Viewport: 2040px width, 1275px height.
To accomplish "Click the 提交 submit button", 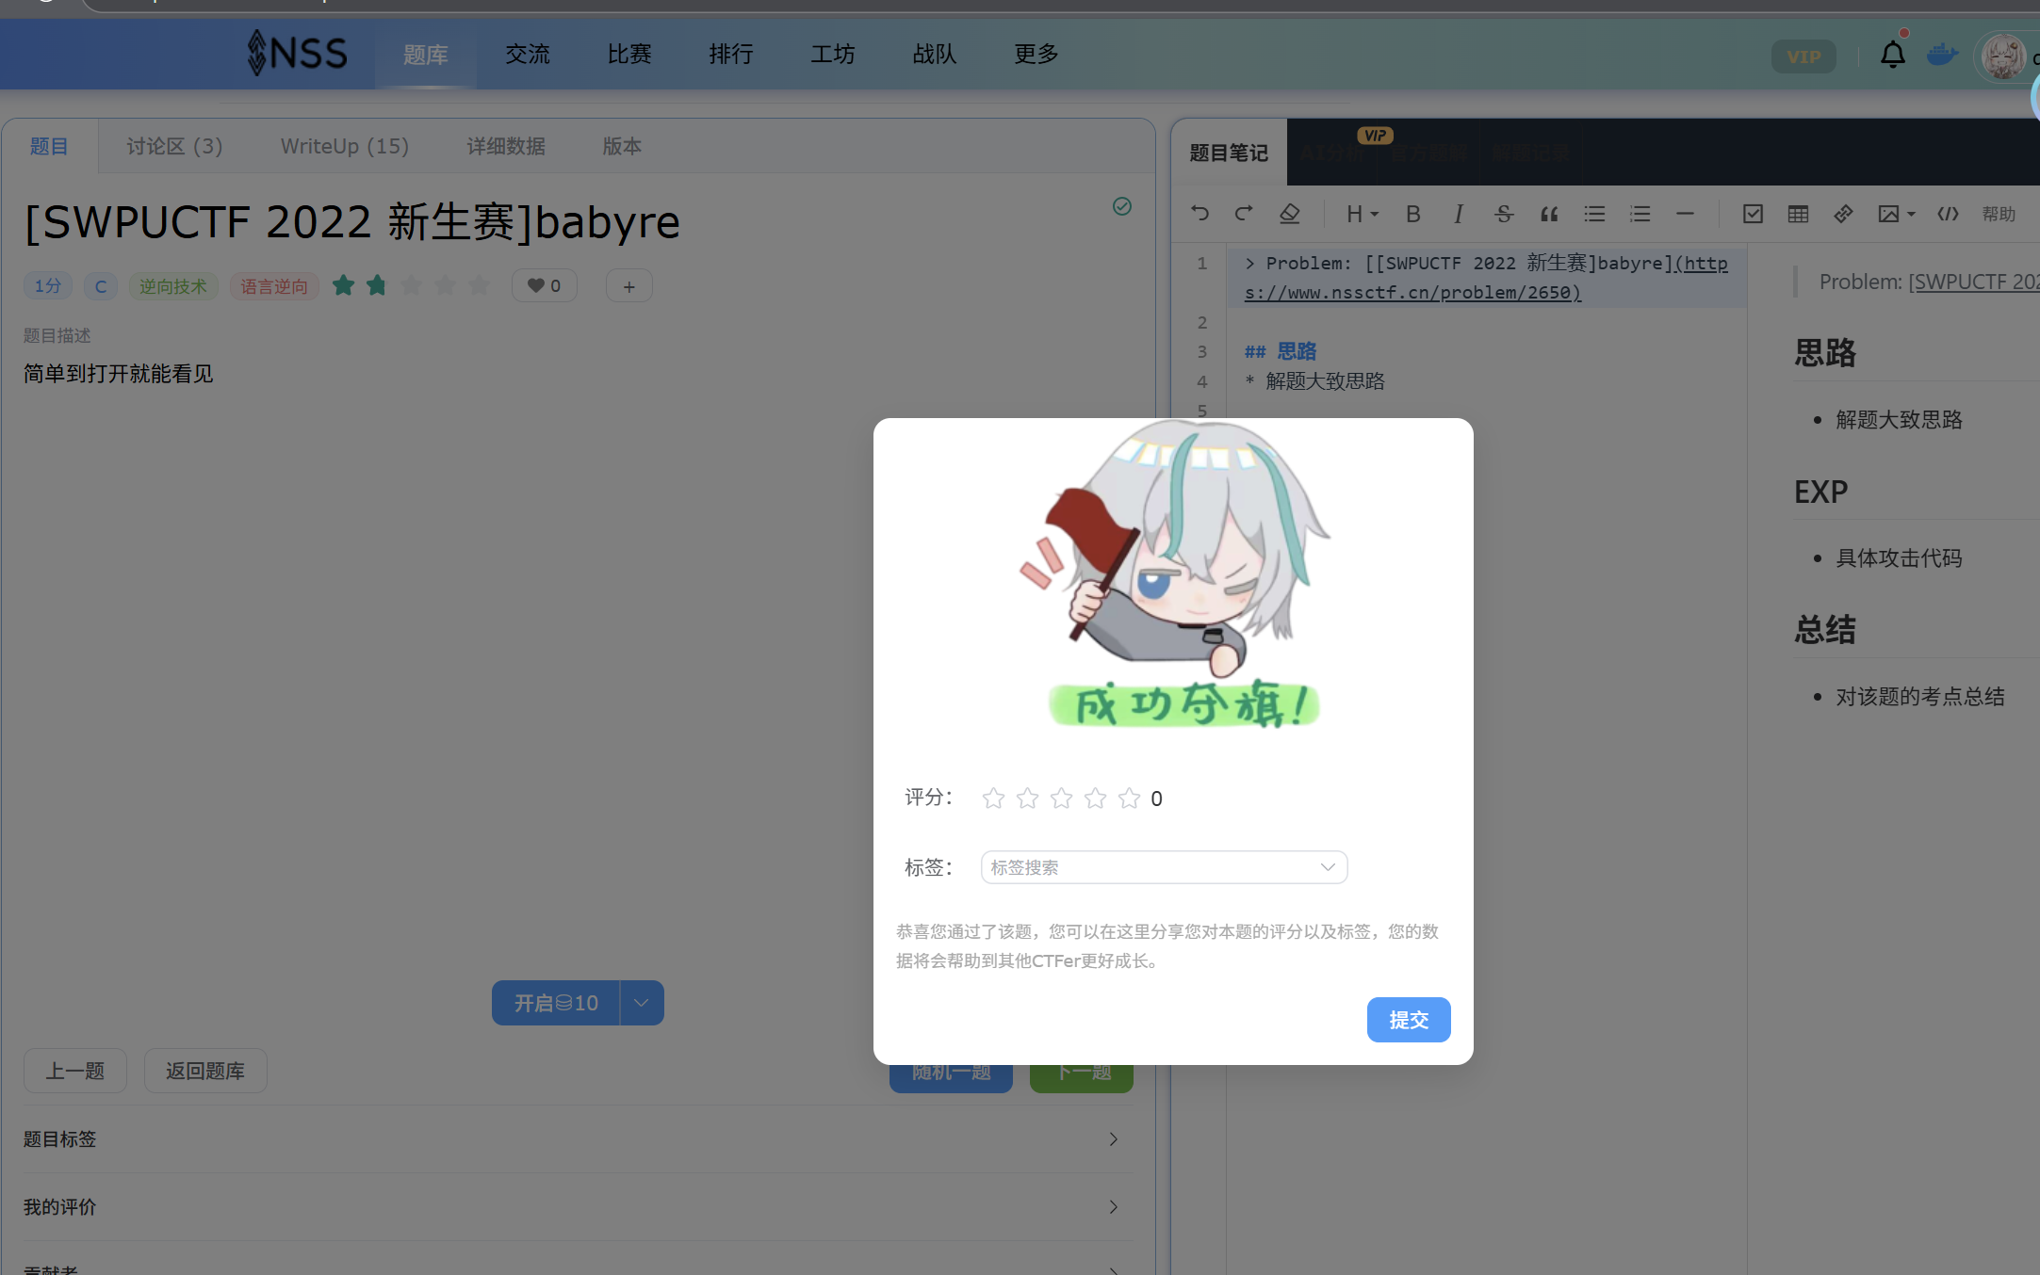I will 1408,1020.
